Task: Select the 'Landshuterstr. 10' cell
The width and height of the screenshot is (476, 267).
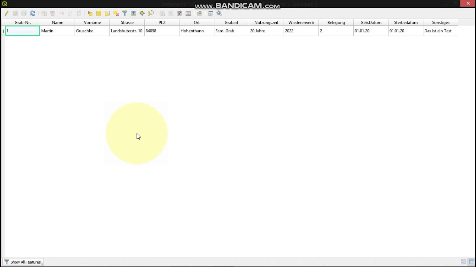Action: pos(127,31)
